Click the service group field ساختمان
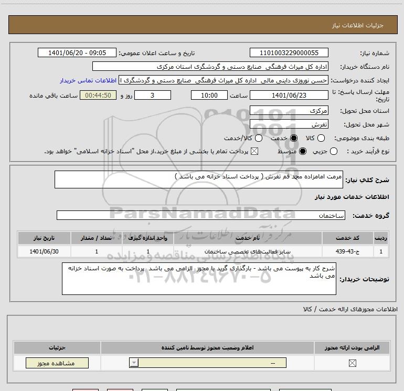The image size is (404, 391). coord(201,215)
